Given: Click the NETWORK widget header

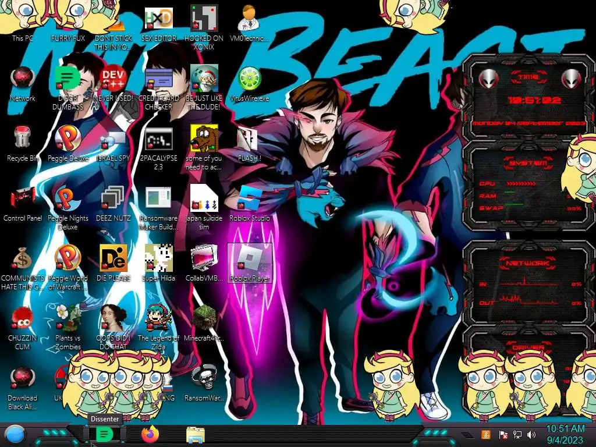Looking at the screenshot, I should coord(528,263).
